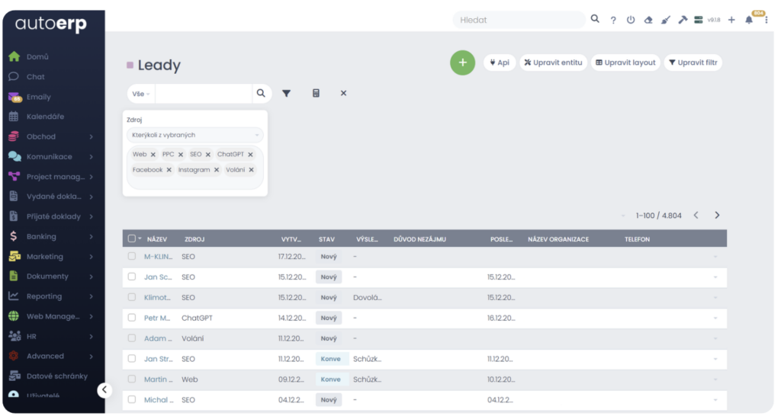Open the 'Kterýkoli z vybraných' dropdown

click(194, 135)
